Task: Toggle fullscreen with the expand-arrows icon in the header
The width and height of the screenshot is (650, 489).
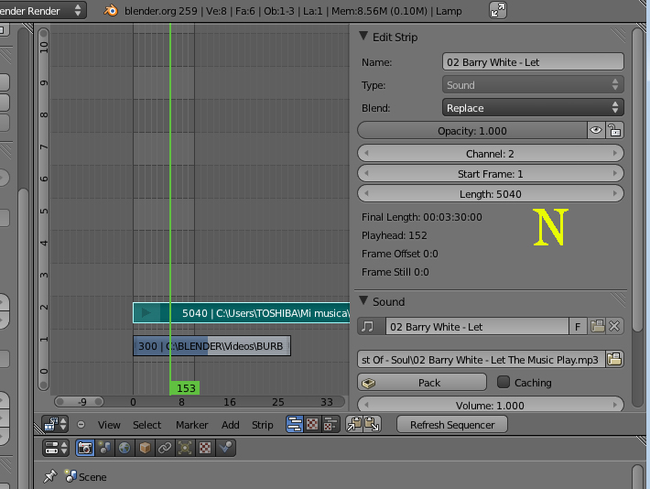Action: 498,10
